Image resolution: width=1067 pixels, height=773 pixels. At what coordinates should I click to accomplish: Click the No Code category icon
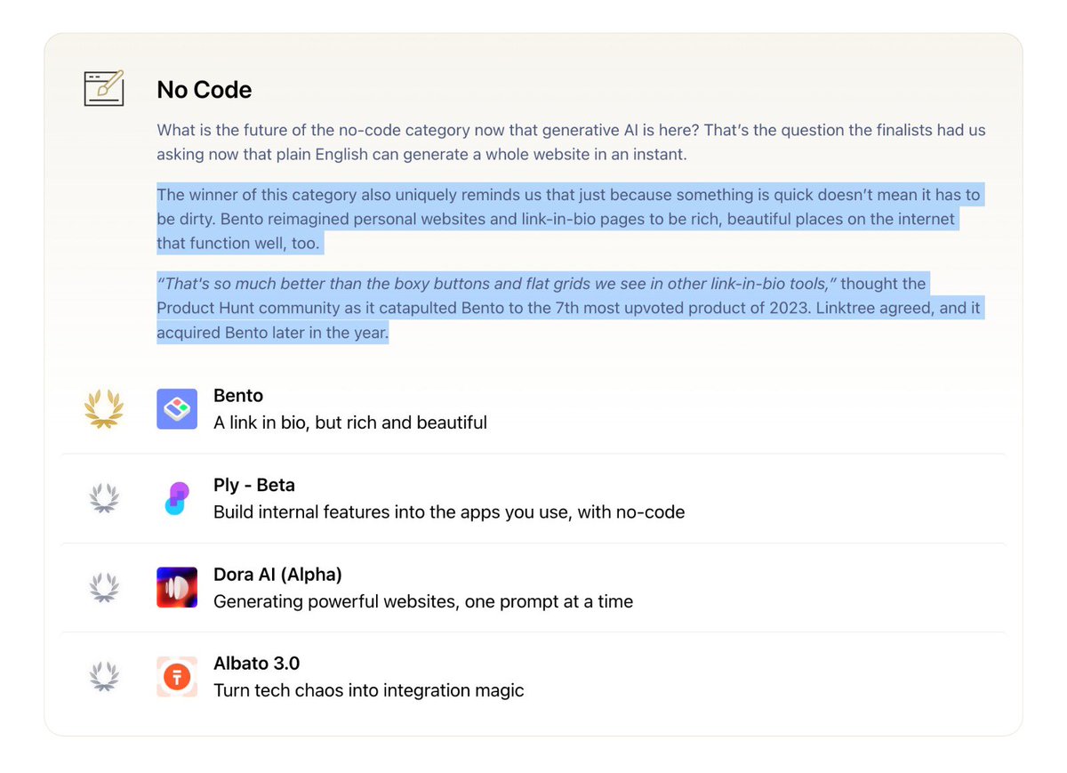coord(104,88)
